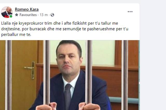This screenshot has height=110, width=166.
Task: Click the globe public audience icon
Action: pos(52,15)
